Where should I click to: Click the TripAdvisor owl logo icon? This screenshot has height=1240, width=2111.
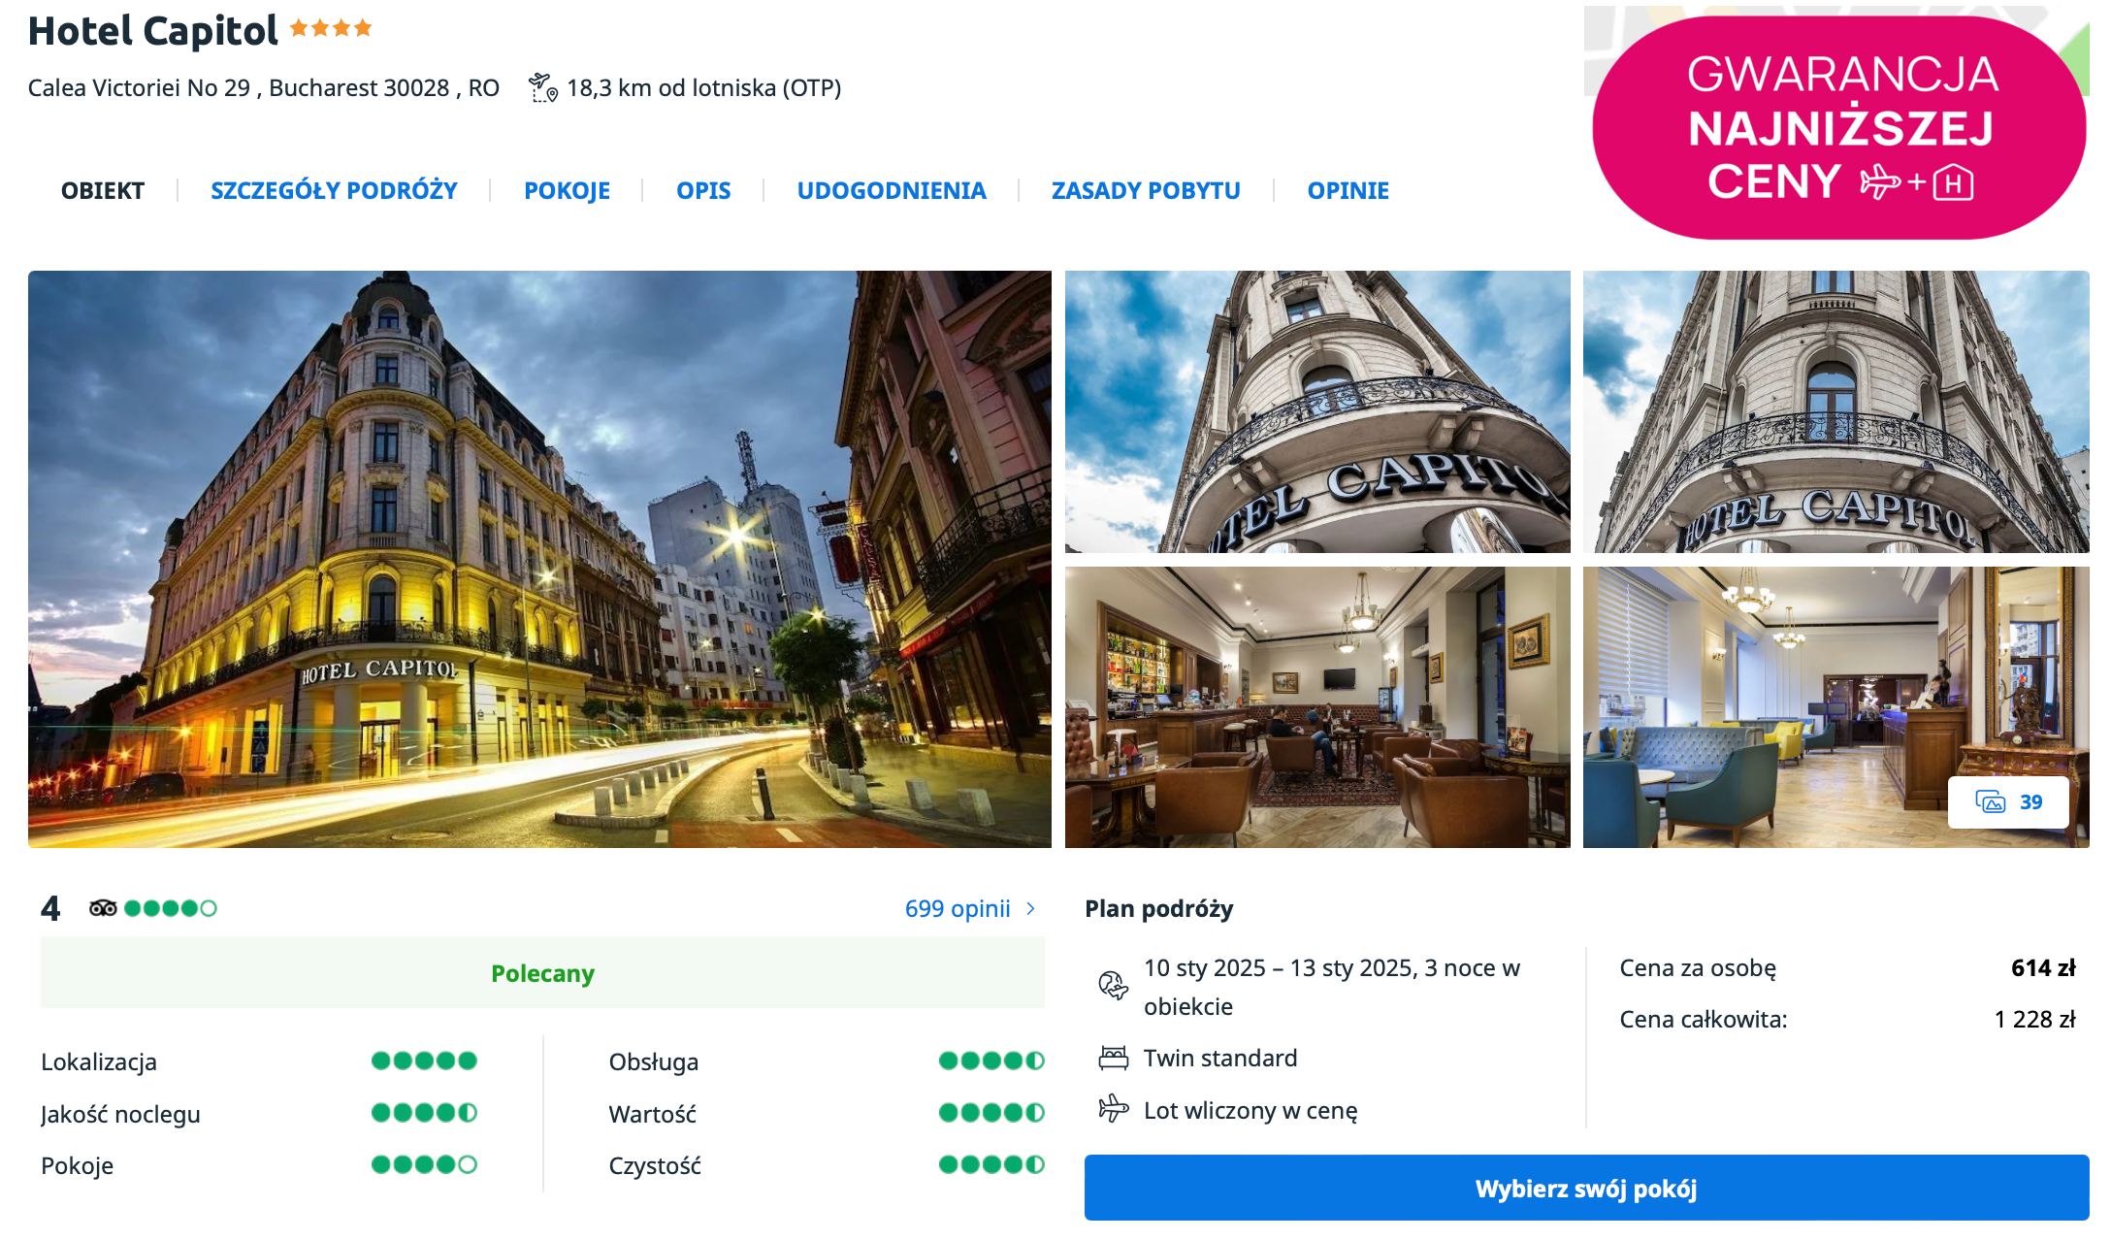[x=103, y=908]
